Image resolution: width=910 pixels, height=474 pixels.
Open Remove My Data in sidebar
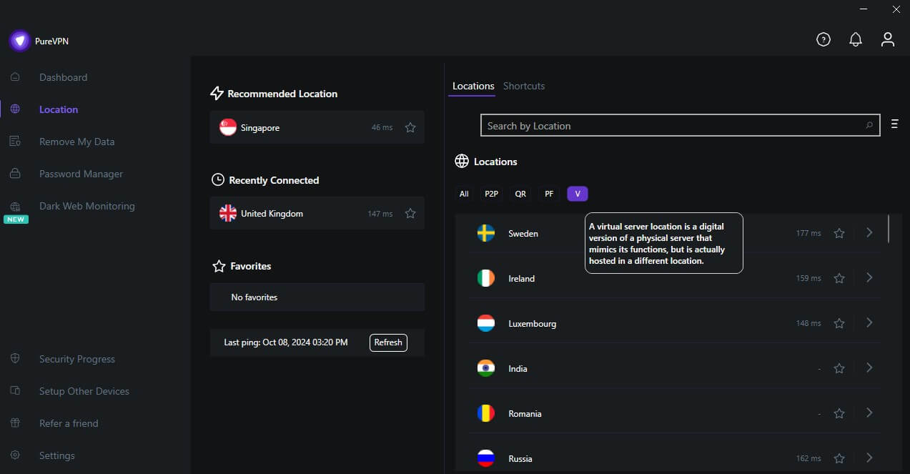click(76, 141)
